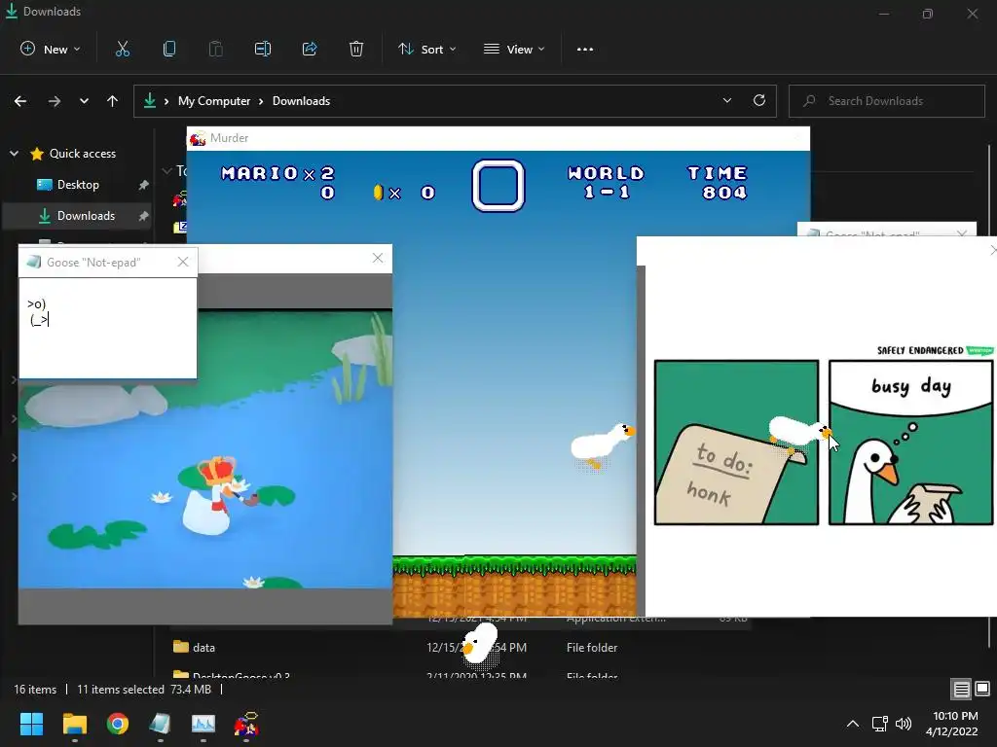Click the Mario reserve item box
The width and height of the screenshot is (997, 747).
pyautogui.click(x=498, y=186)
